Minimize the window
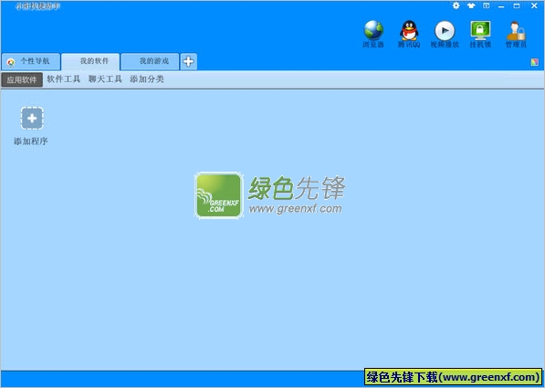The image size is (545, 388). [501, 6]
